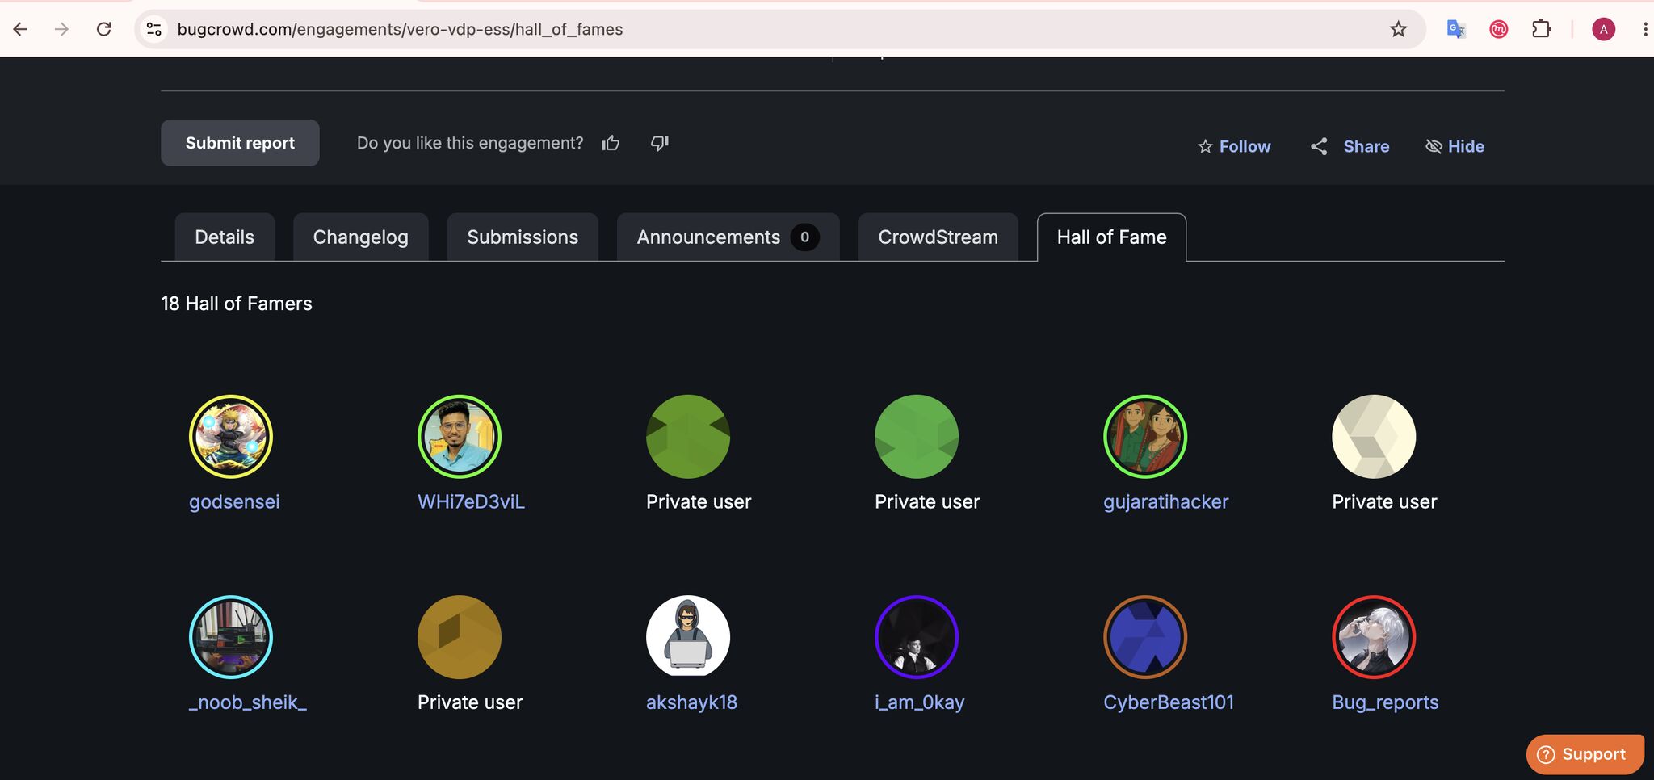Click the Submit report button
The image size is (1654, 780).
click(240, 143)
